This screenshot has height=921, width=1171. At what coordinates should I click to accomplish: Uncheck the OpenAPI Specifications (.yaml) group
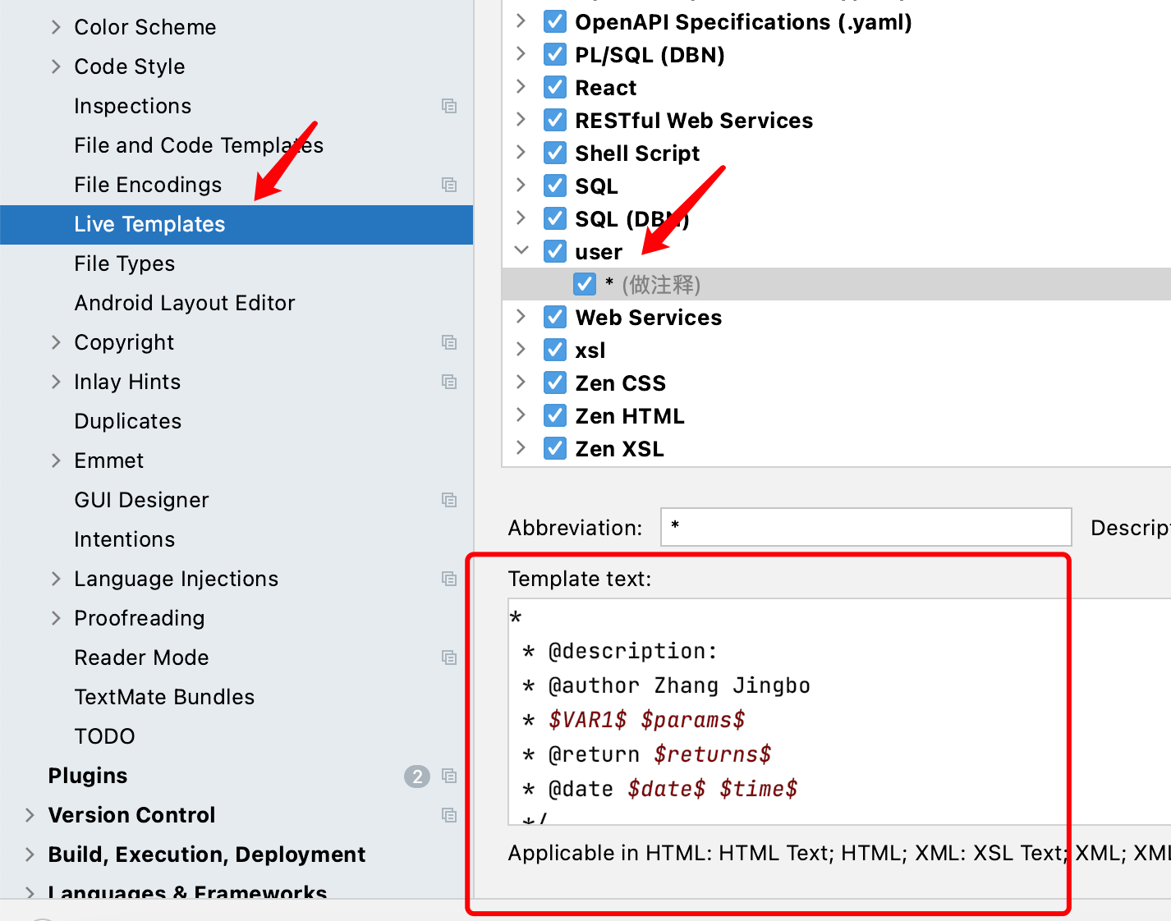click(555, 22)
